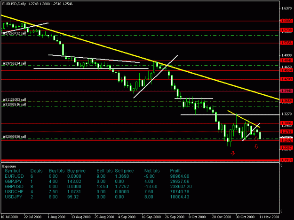Click the 1.3006 red price label
Image resolution: width=294 pixels, height=220 pixels.
coord(286,123)
